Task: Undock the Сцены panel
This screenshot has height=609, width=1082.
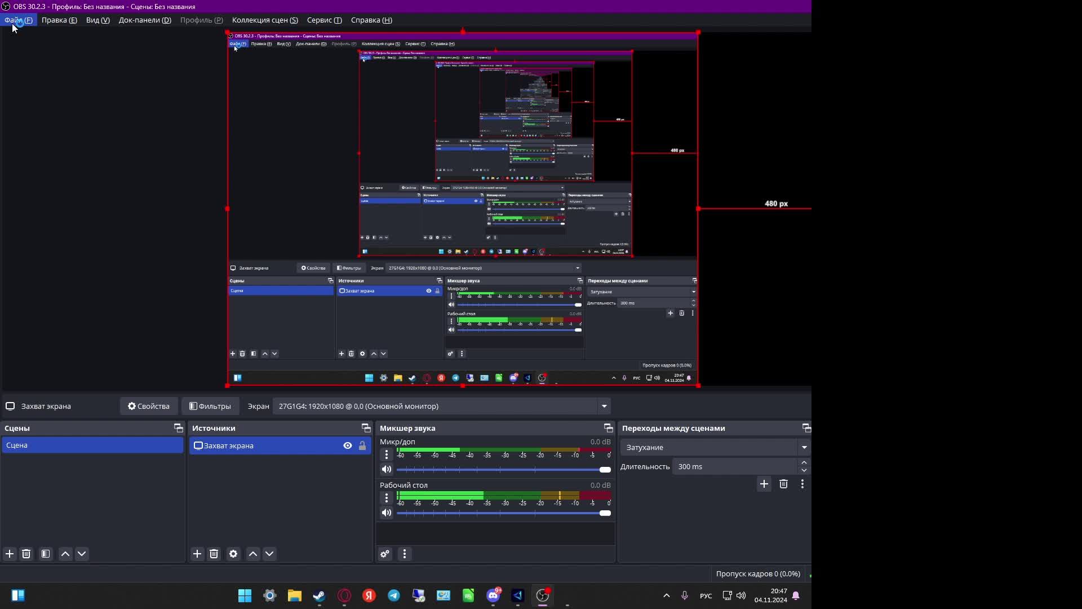Action: tap(178, 428)
